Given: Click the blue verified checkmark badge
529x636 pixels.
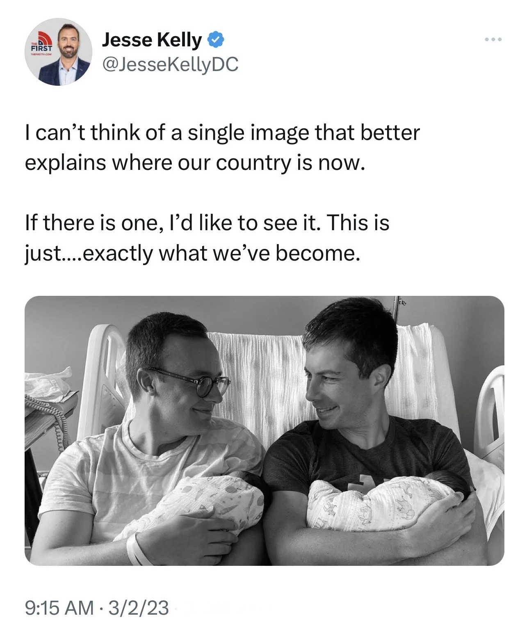Looking at the screenshot, I should pos(216,40).
